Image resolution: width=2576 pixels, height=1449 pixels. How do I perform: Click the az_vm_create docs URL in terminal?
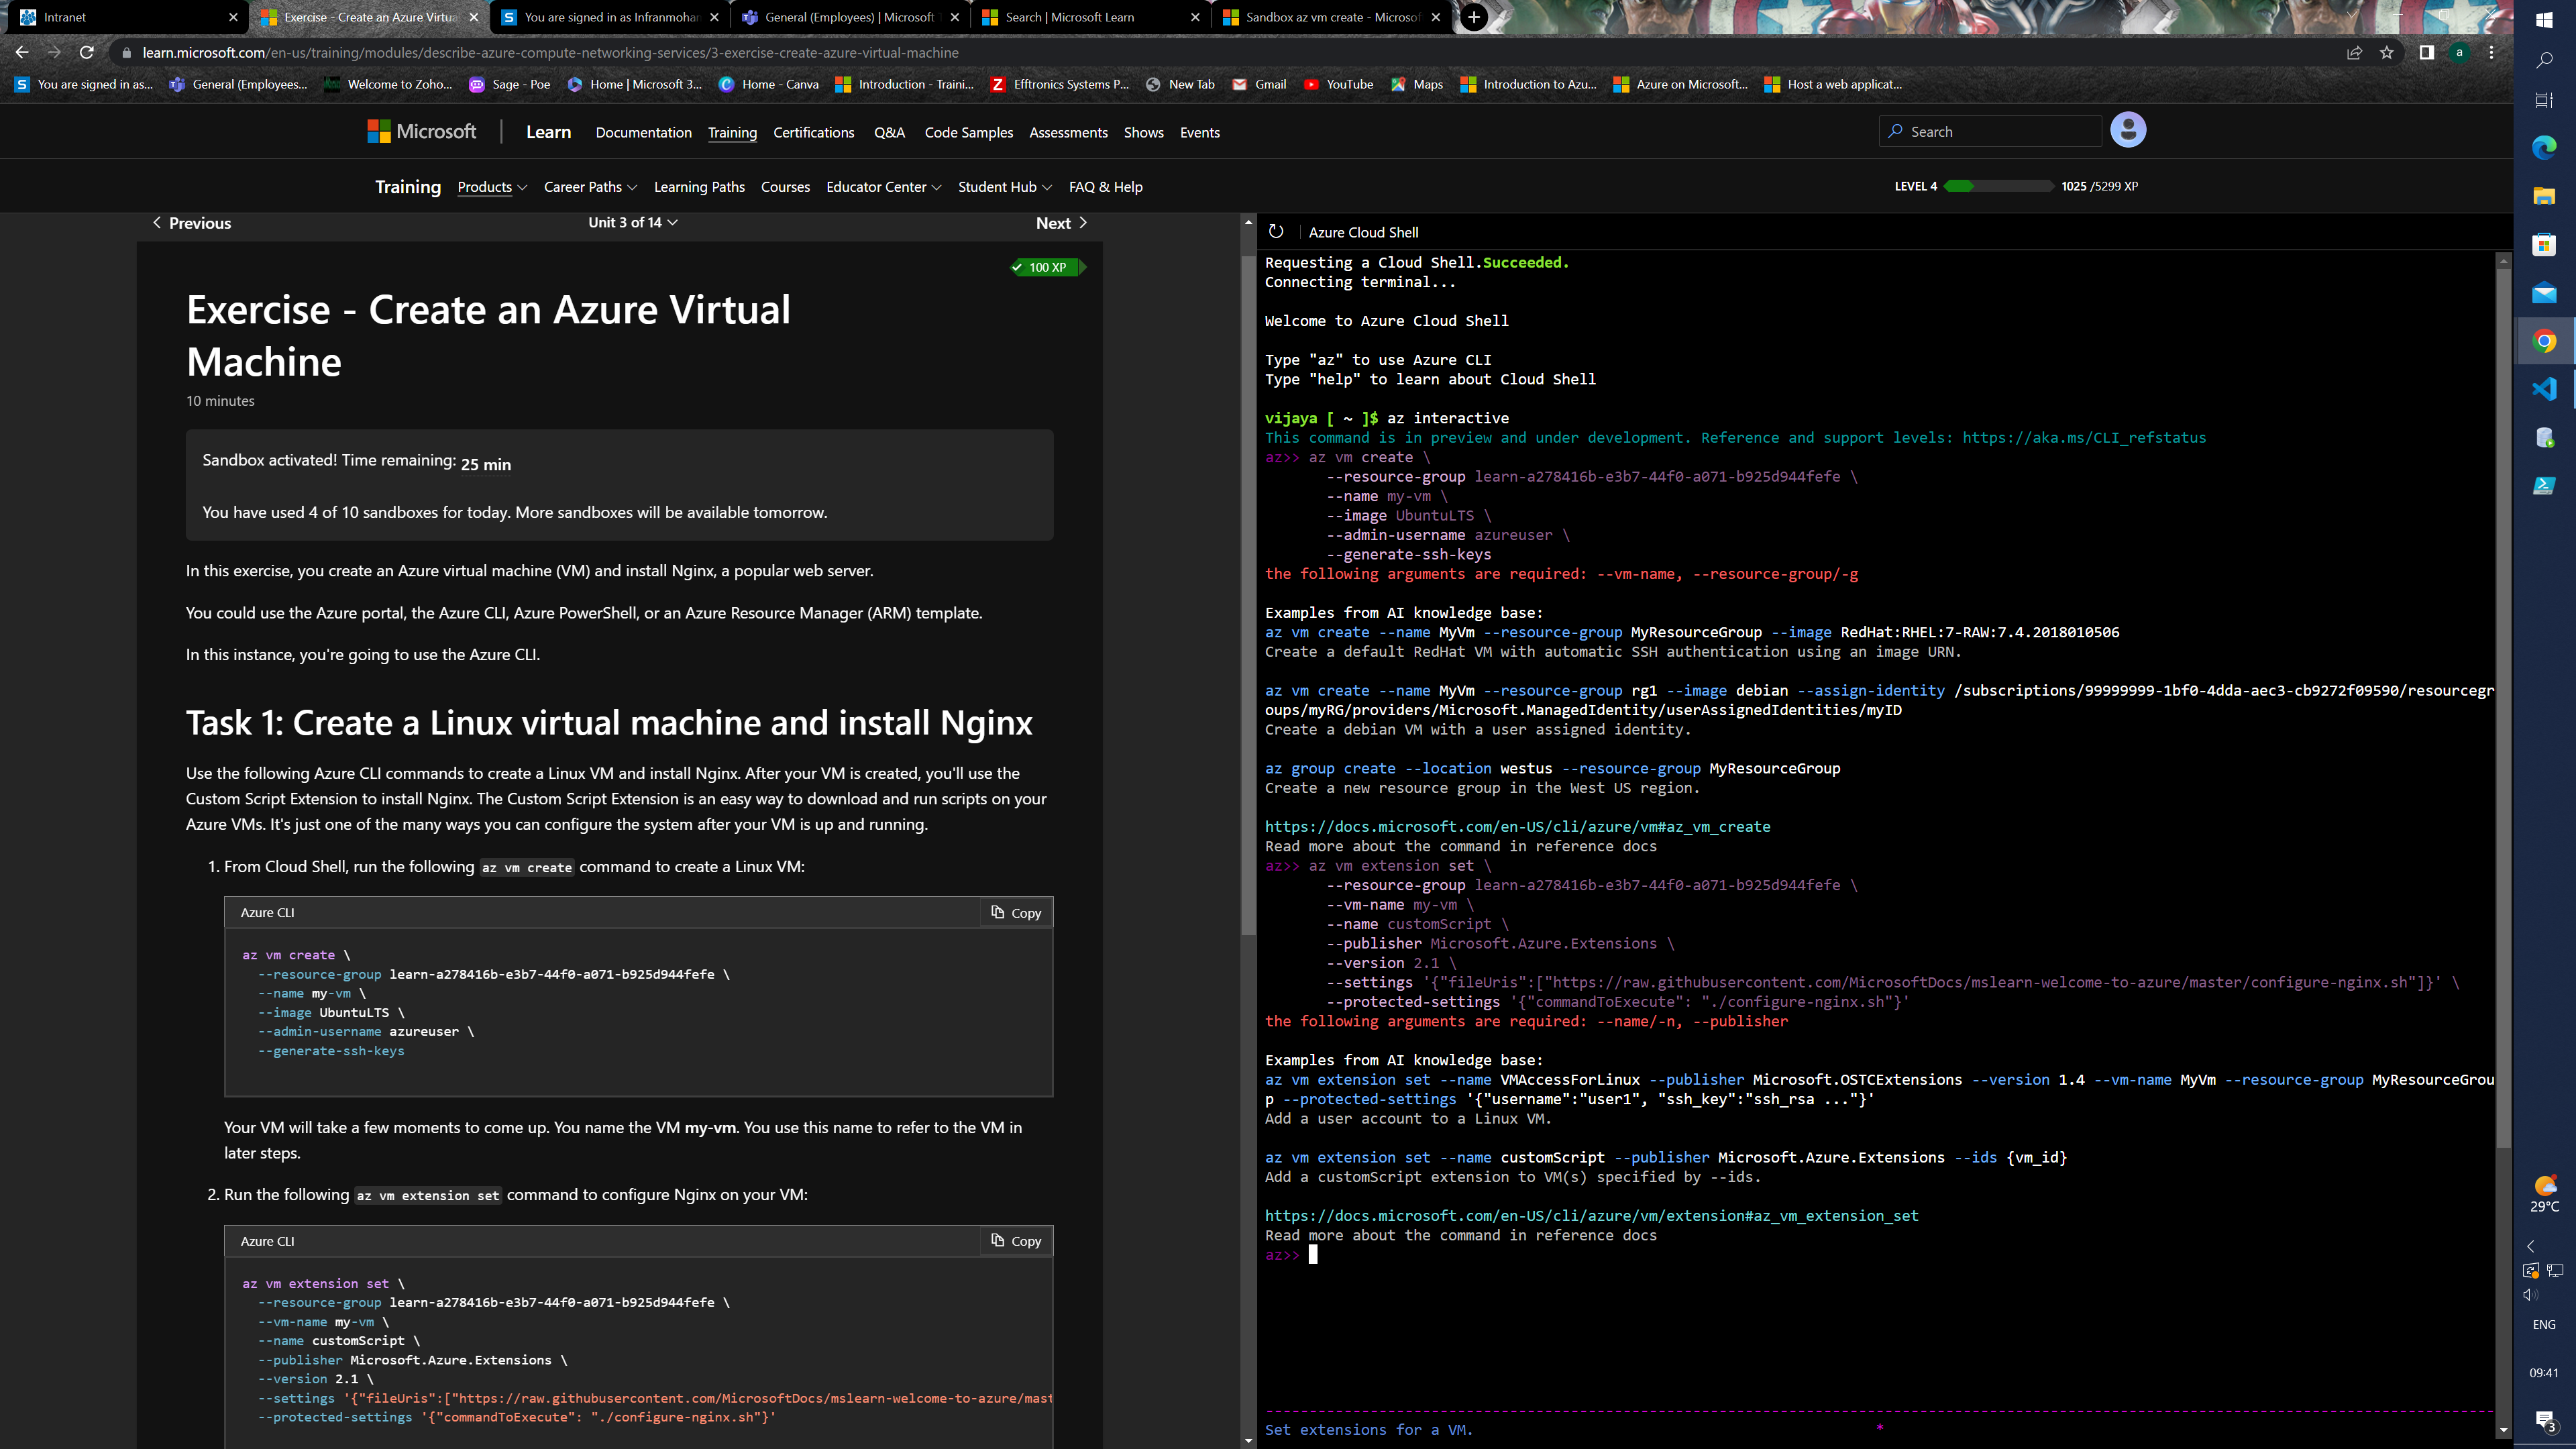point(1517,827)
